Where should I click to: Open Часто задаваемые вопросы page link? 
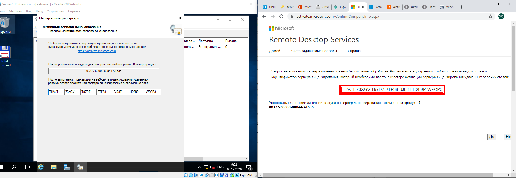point(314,51)
